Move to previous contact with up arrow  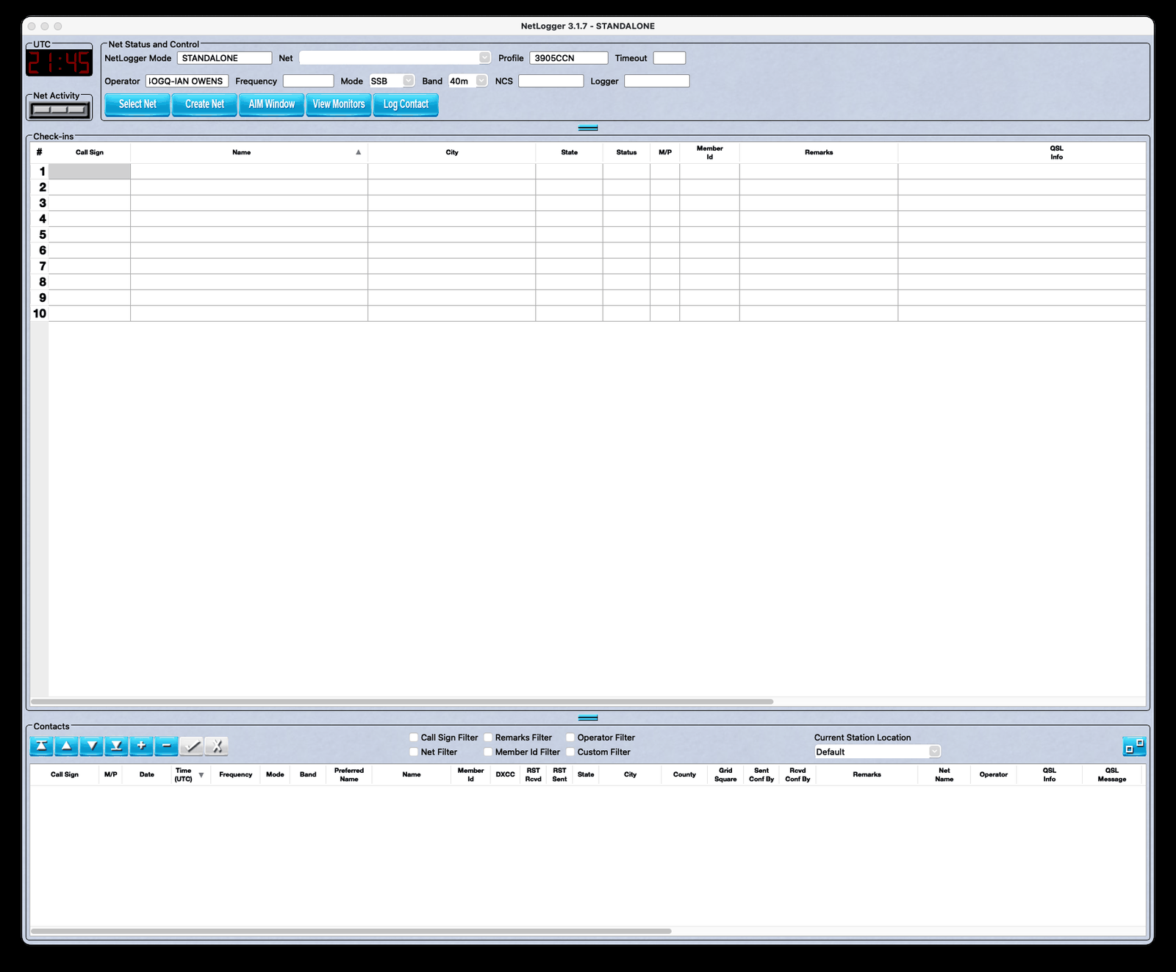point(67,746)
